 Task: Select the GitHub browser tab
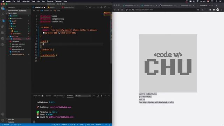point(167,6)
